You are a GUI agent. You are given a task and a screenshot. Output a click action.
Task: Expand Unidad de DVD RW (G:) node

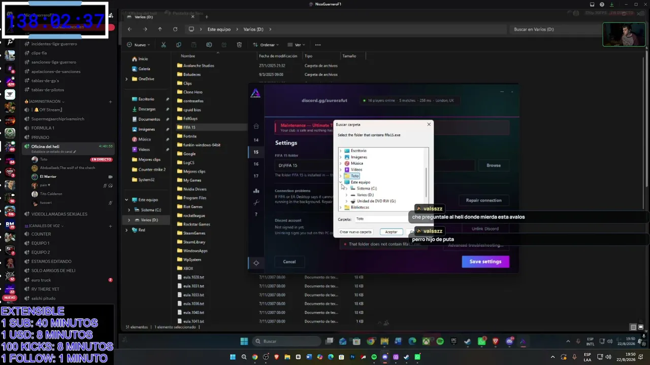(x=346, y=201)
